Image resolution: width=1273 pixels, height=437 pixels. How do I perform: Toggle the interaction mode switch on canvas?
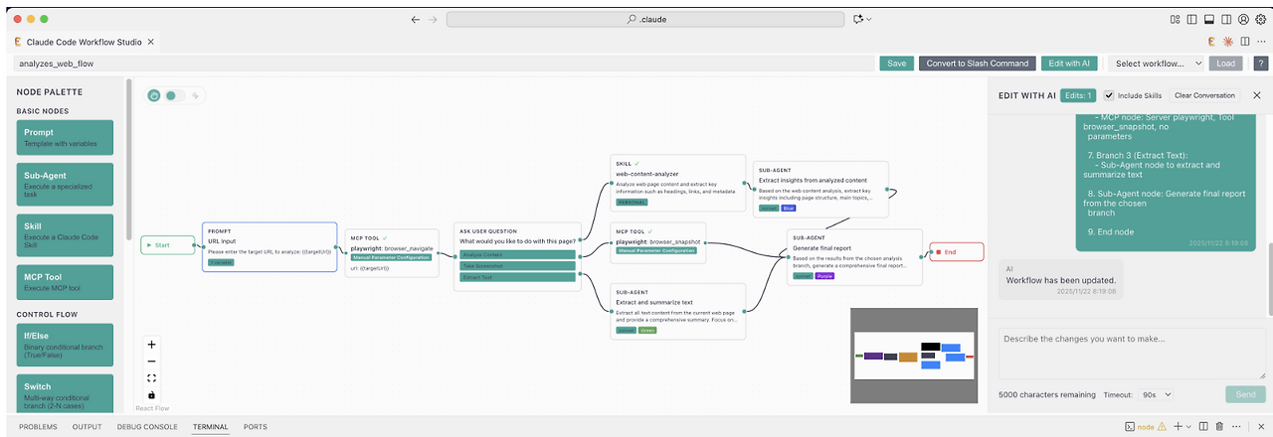click(x=175, y=95)
